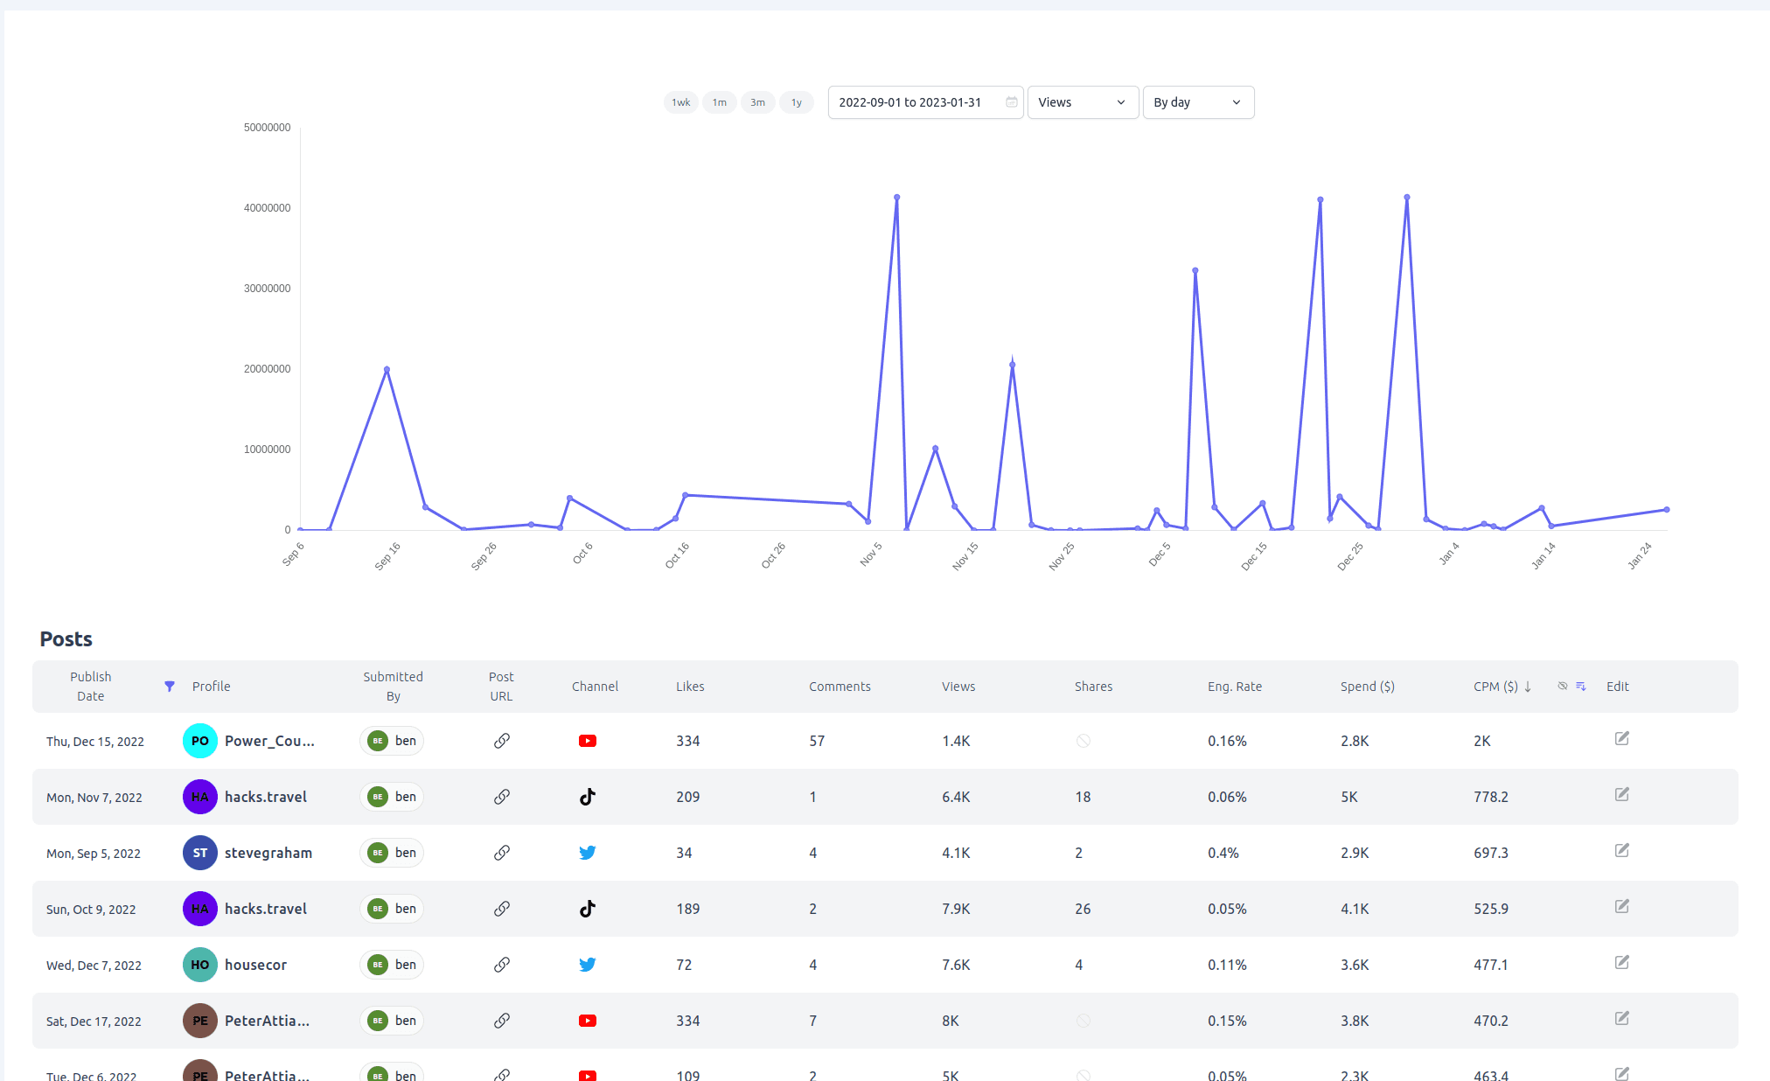
Task: Sort by Publish Date column header
Action: [x=91, y=687]
